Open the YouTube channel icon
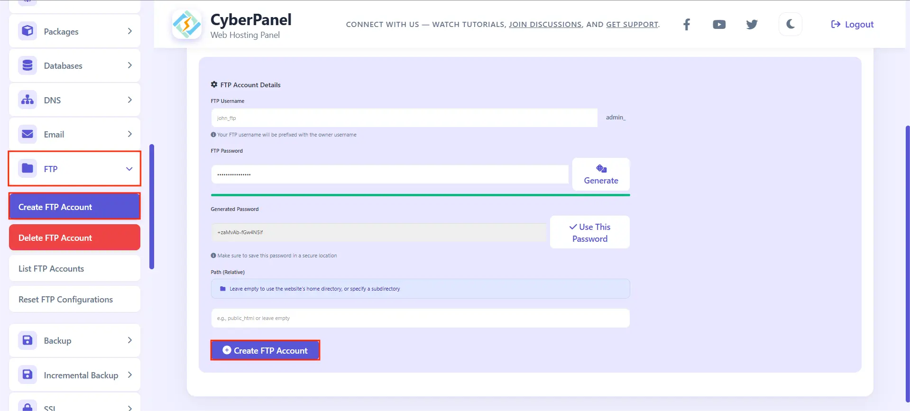This screenshot has height=411, width=910. pyautogui.click(x=719, y=25)
